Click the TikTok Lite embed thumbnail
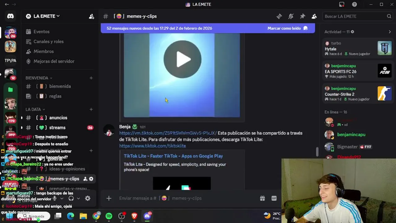 point(182,183)
